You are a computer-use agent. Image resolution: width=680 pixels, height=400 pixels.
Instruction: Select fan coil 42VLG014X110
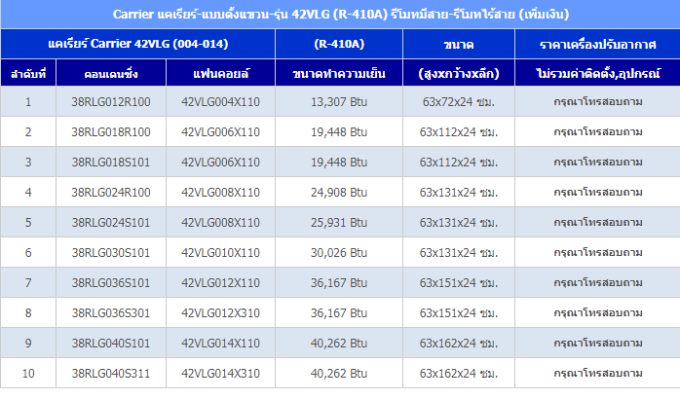(221, 343)
